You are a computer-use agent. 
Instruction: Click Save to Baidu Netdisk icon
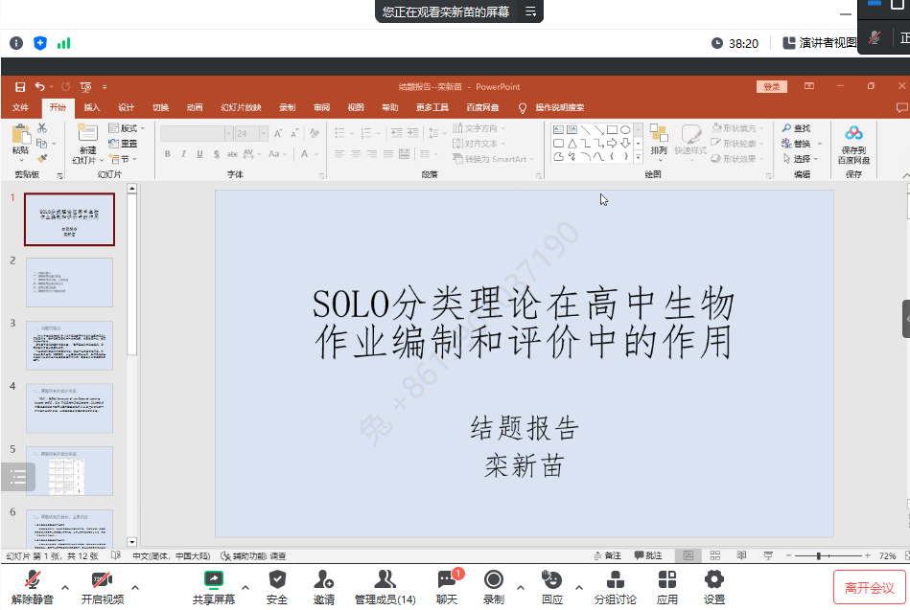point(853,133)
